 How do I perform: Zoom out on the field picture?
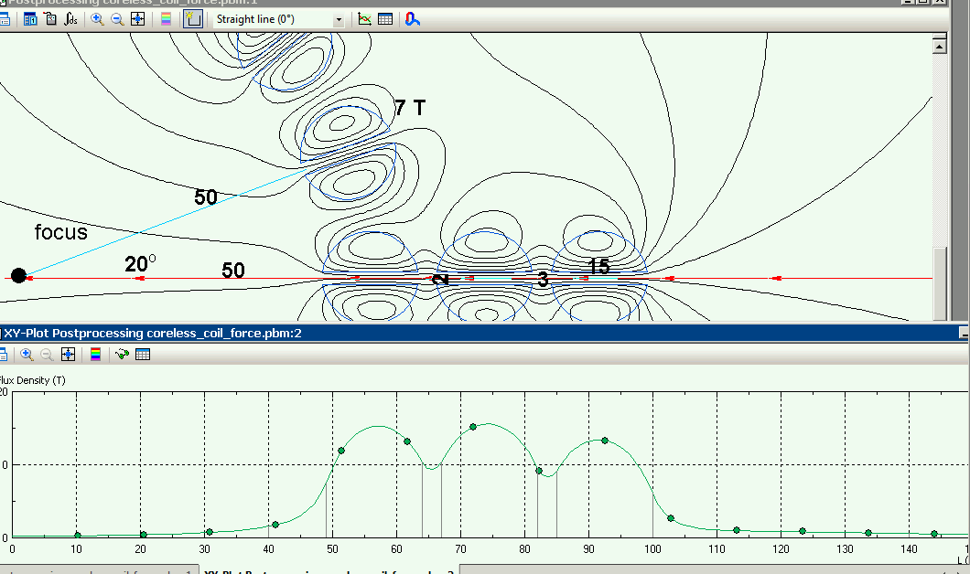(117, 19)
